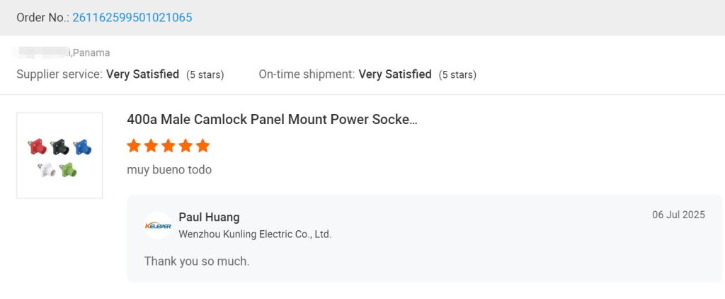
Task: Click the green camlock socket in thumbnail
Action: tap(68, 170)
